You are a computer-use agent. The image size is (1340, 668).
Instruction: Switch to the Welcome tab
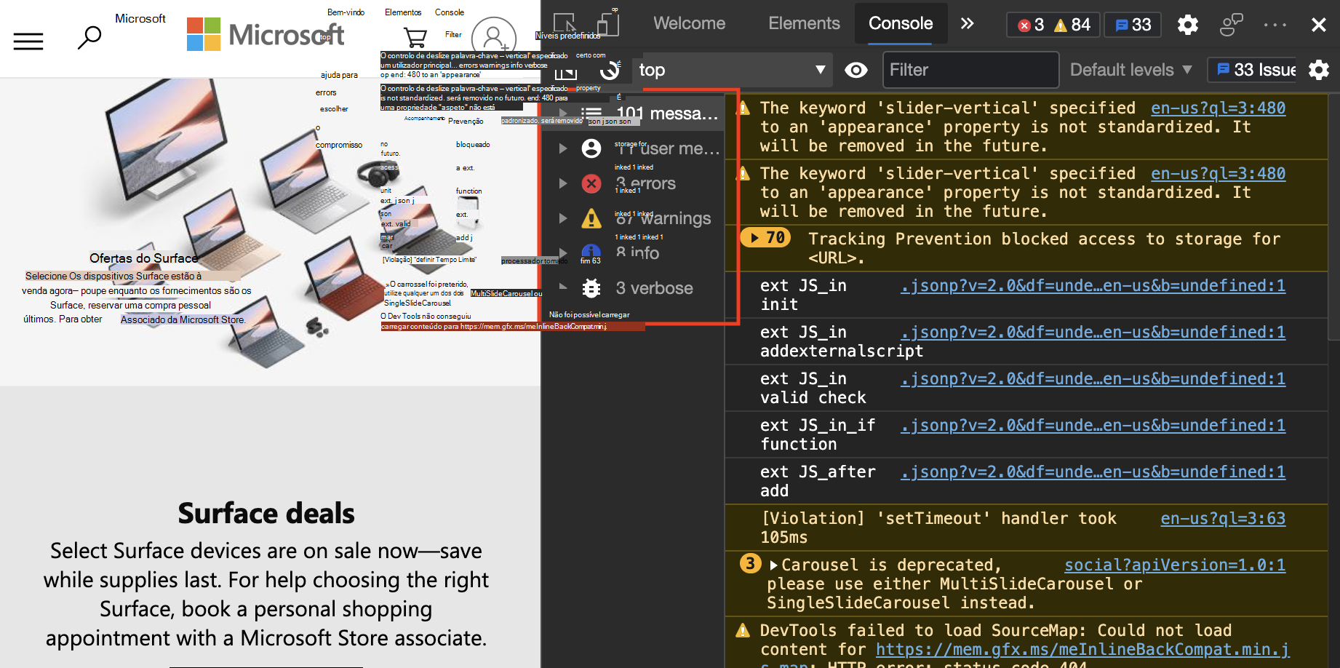tap(689, 23)
